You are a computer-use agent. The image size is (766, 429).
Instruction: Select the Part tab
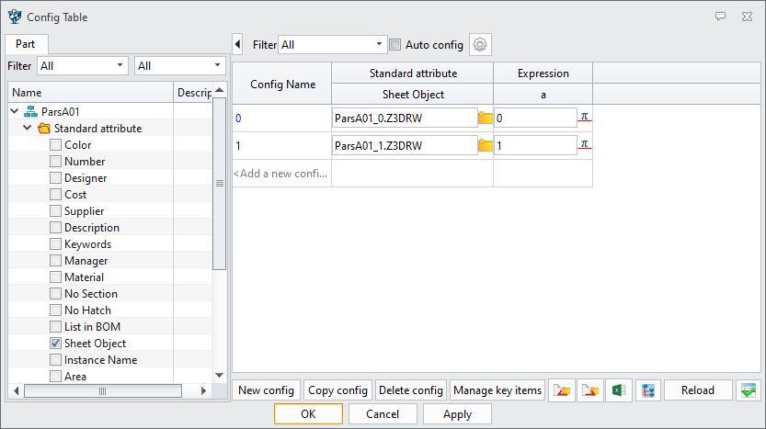(26, 44)
